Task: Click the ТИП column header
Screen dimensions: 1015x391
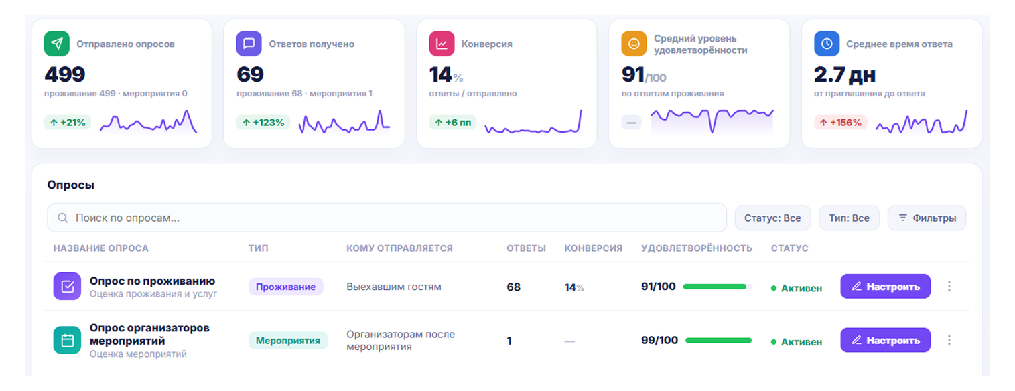Action: pos(258,248)
